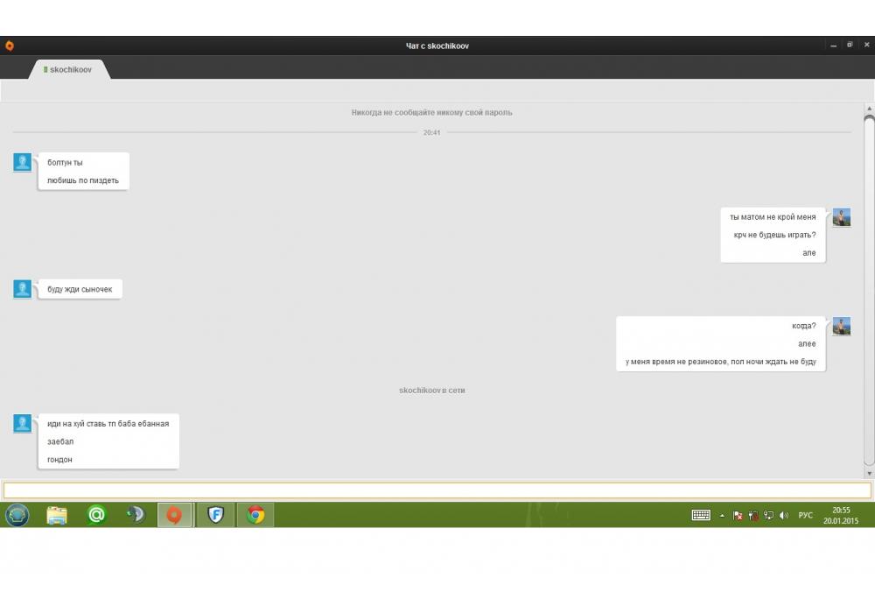Open Google Chrome from the taskbar
The height and width of the screenshot is (613, 875).
[x=255, y=515]
